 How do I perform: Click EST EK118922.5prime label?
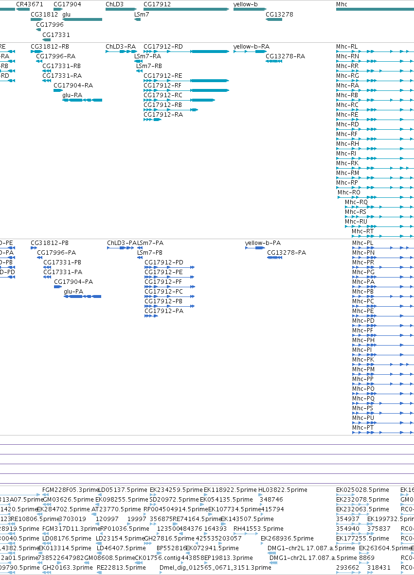[x=230, y=489]
